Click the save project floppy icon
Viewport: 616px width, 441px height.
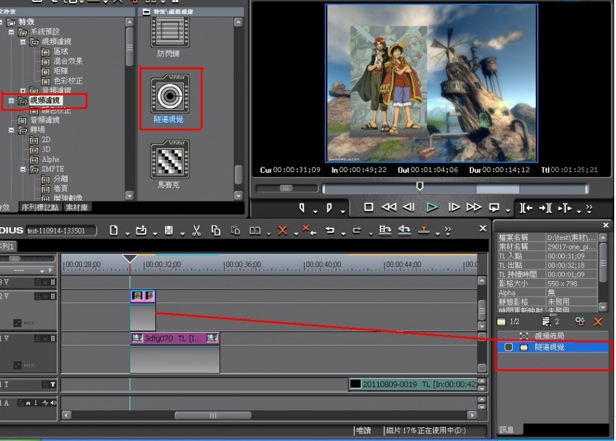pos(169,230)
